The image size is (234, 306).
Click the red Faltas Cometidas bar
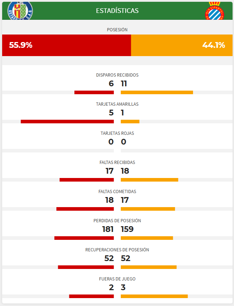85,209
